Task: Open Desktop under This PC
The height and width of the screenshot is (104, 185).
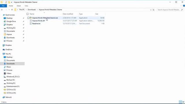Action: pyautogui.click(x=10, y=57)
